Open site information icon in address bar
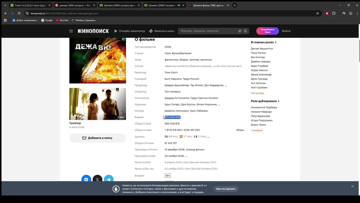Screen dimensions: 360x203 pyautogui.click(x=27, y=13)
